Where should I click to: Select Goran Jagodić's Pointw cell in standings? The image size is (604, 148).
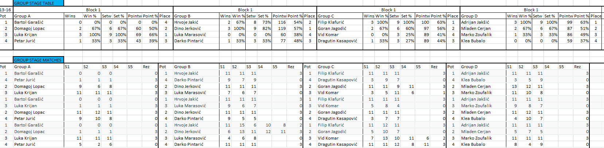coord(423,28)
